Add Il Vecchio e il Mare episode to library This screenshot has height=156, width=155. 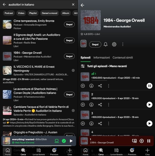73,71
